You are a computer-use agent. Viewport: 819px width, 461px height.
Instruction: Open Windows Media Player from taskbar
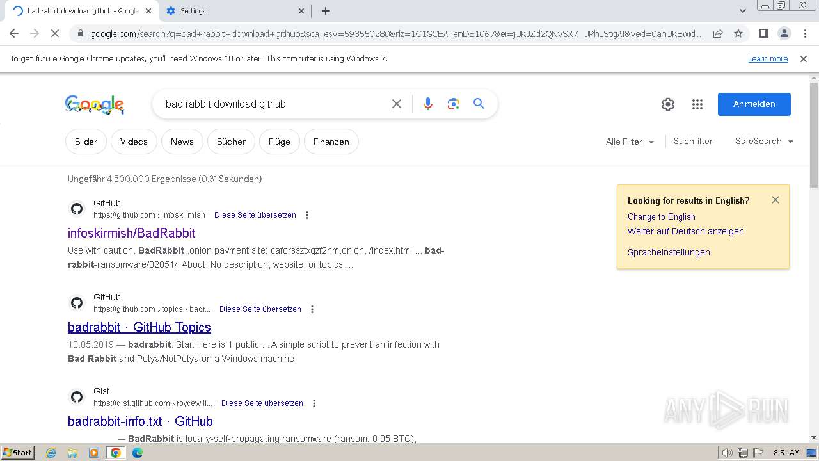(x=94, y=453)
